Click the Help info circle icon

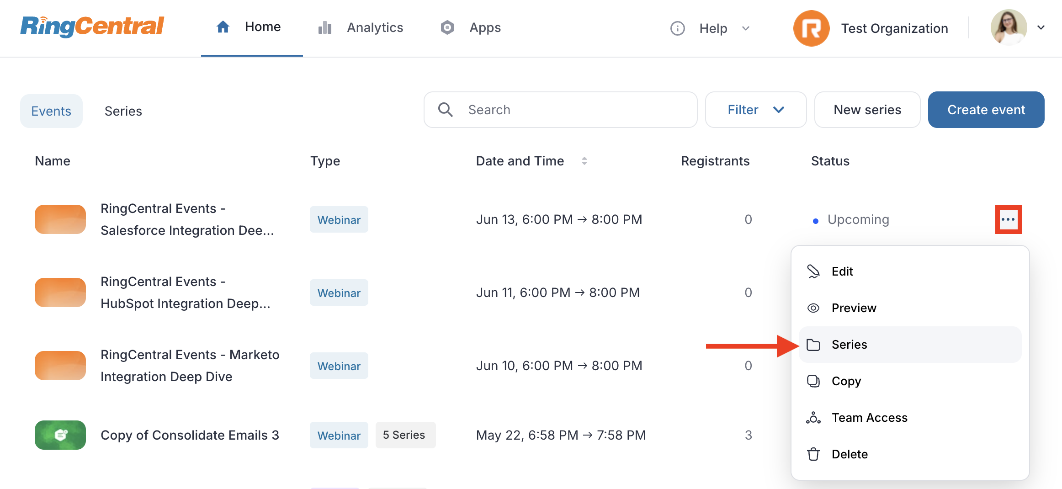[677, 28]
